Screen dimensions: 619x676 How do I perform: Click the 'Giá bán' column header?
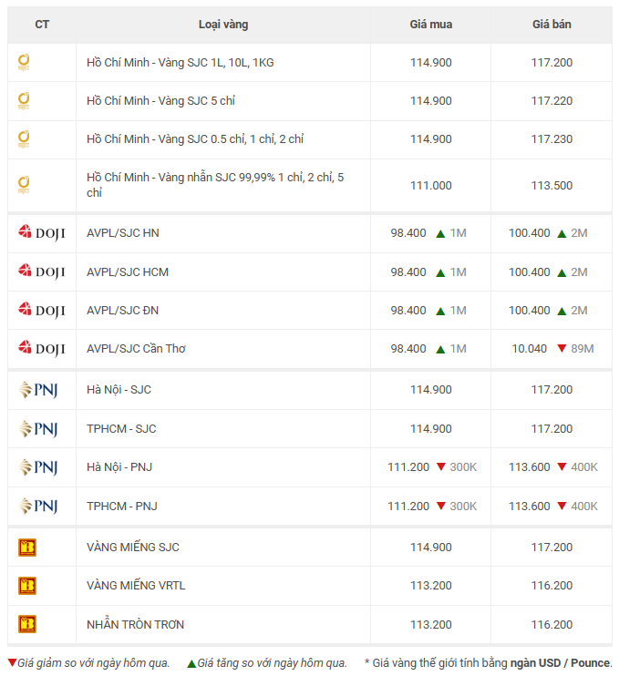552,25
